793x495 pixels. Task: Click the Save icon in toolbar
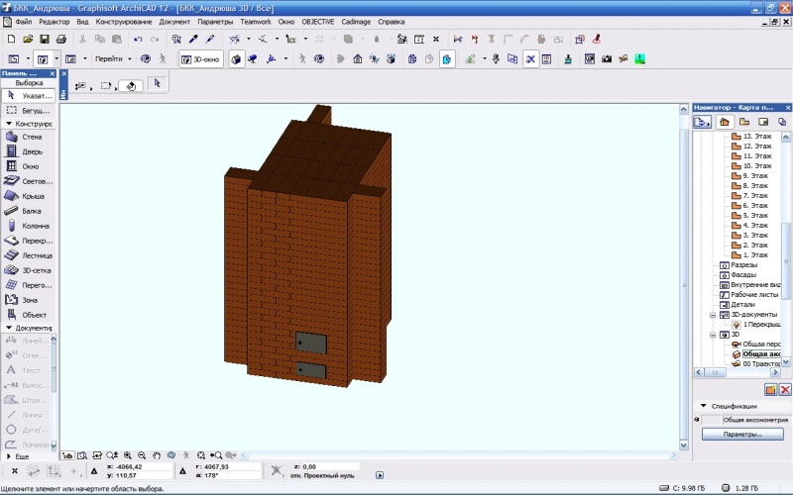pos(45,39)
